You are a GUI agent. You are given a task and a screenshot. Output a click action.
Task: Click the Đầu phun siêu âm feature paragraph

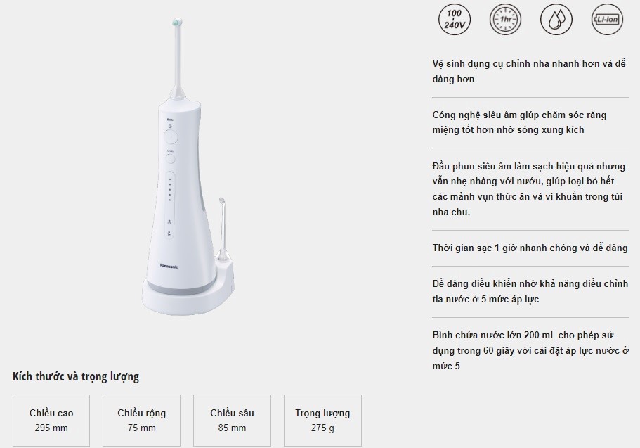point(529,189)
